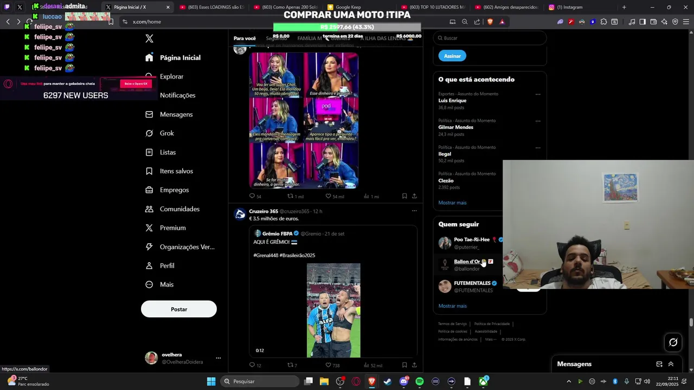694x390 pixels.
Task: Click the Postar button
Action: (x=179, y=309)
